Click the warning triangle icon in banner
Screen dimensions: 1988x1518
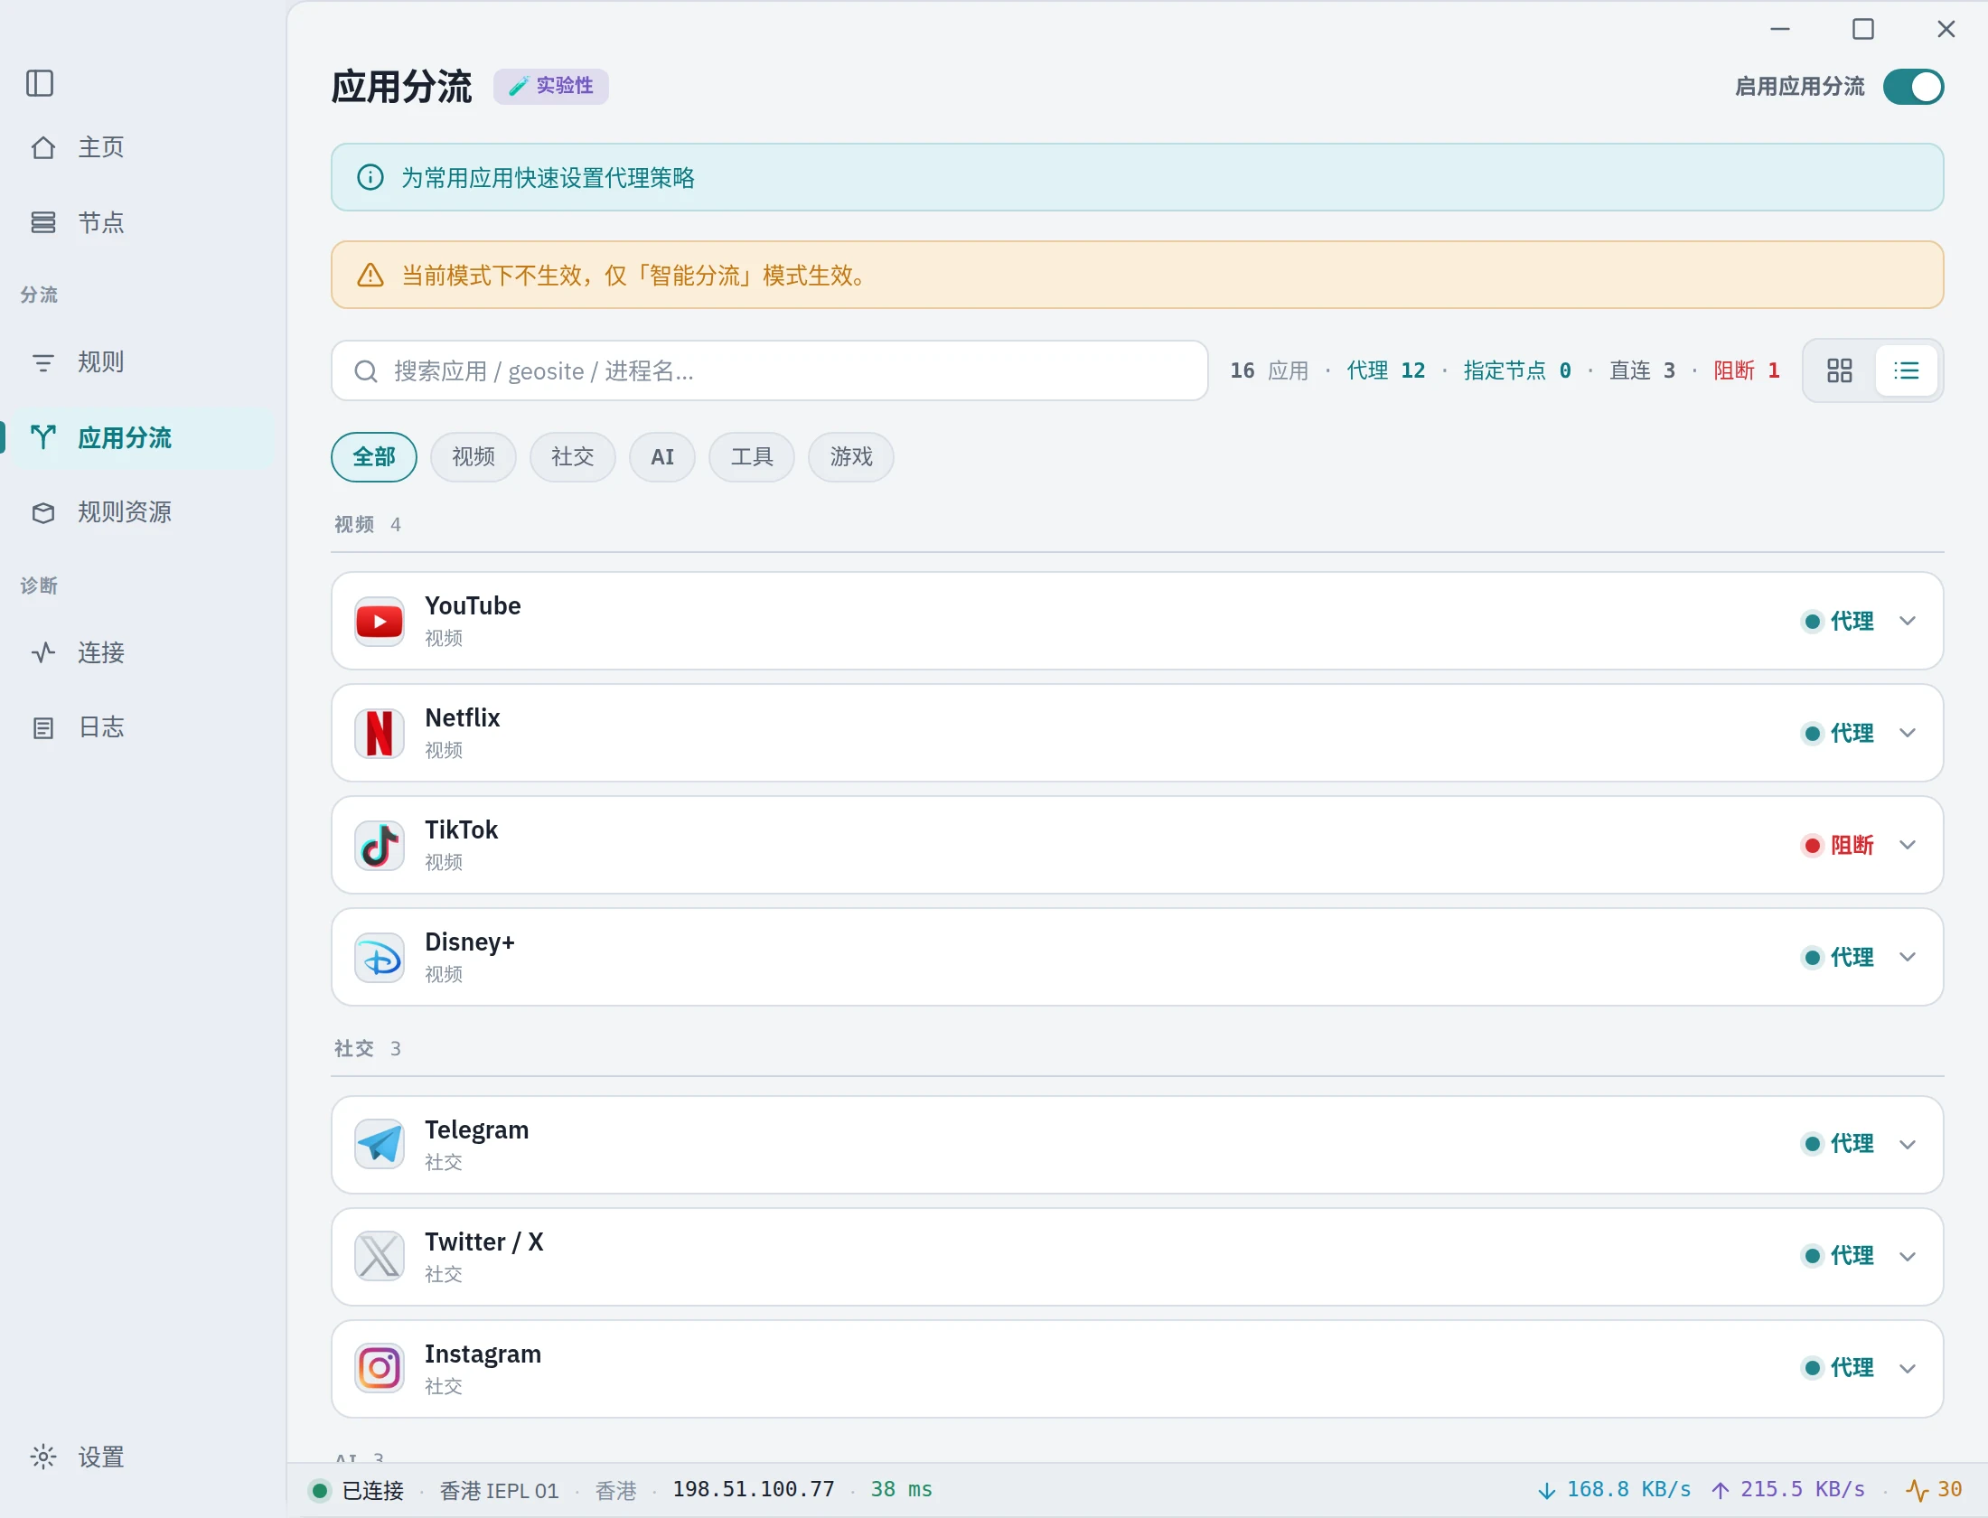click(370, 275)
